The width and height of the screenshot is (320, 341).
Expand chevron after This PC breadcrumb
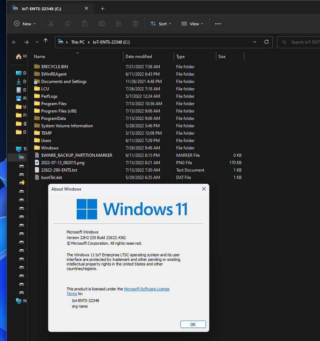89,42
